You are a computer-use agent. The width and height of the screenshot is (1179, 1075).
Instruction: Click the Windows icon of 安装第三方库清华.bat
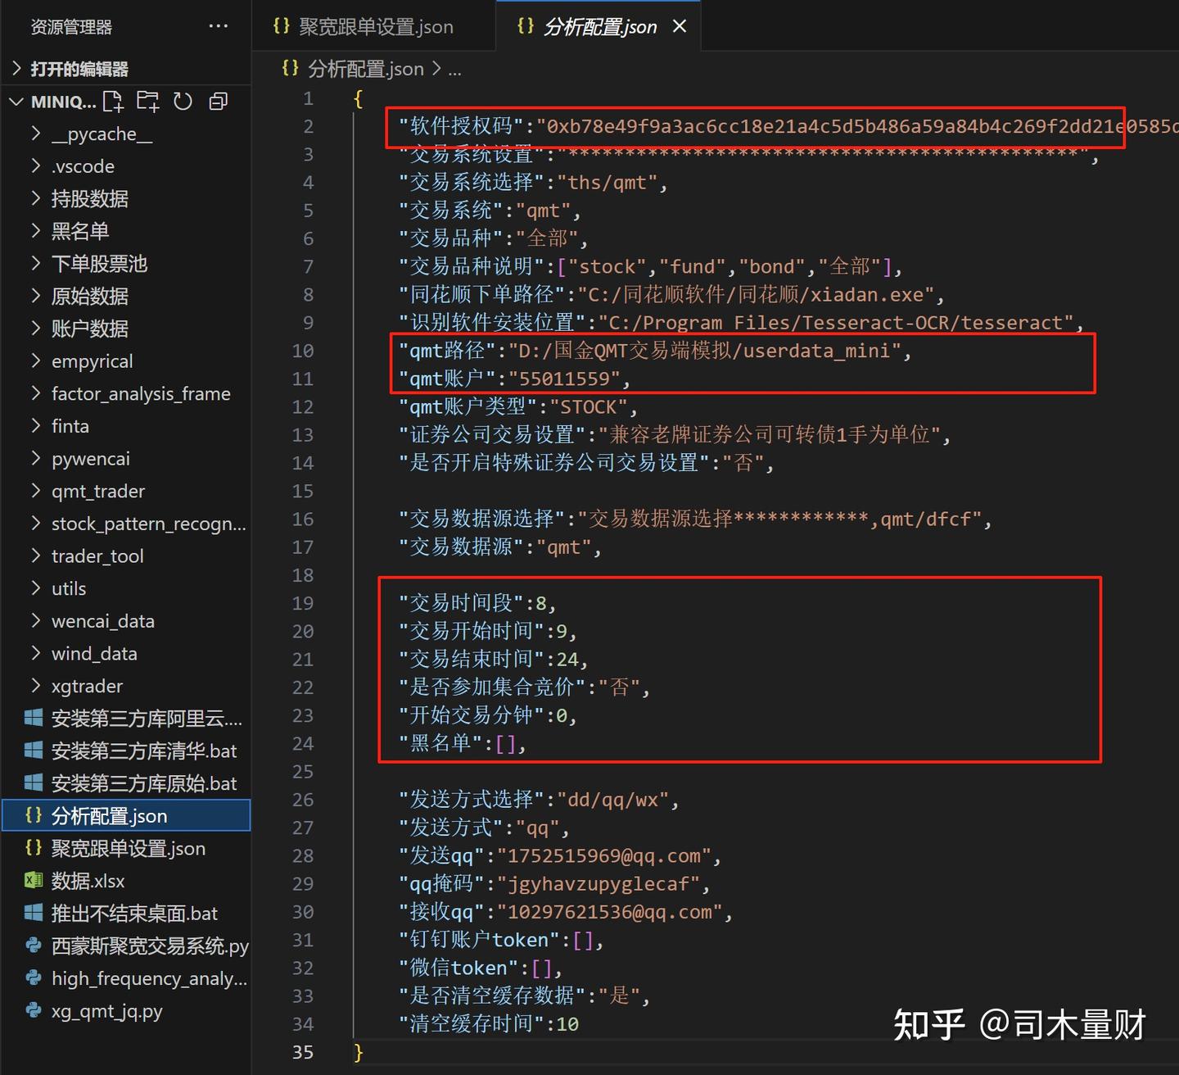tap(34, 750)
